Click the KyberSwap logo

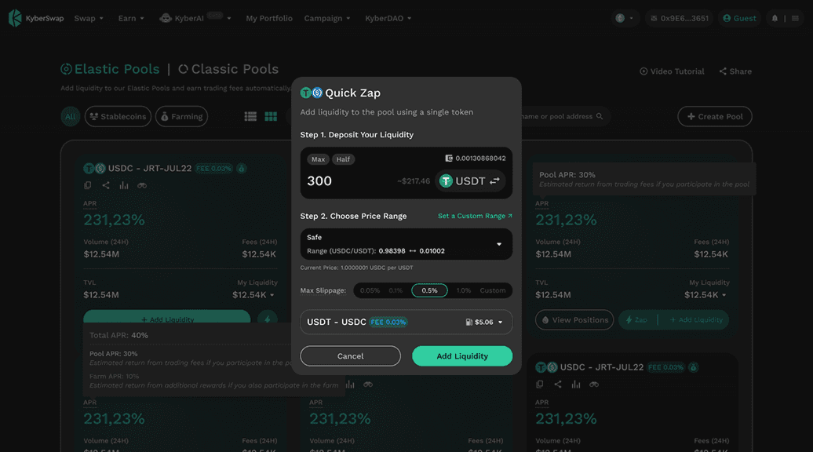pos(36,18)
